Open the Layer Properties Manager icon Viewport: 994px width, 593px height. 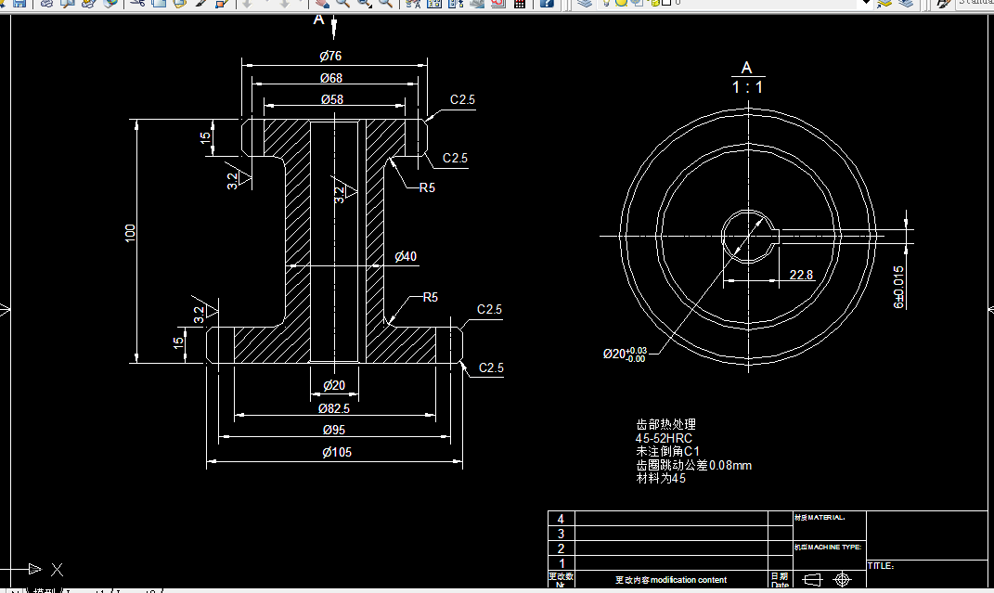click(583, 6)
